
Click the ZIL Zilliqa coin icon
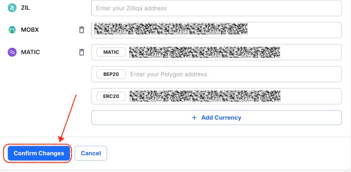pos(12,8)
